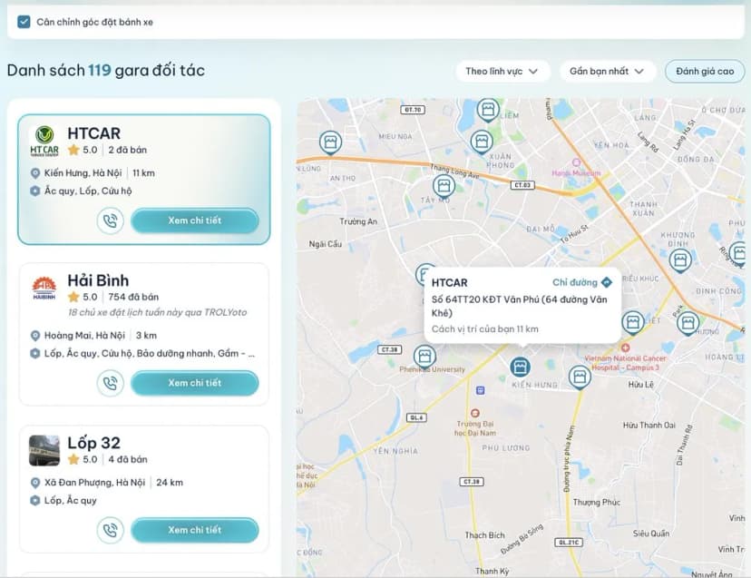This screenshot has width=751, height=578.
Task: Expand the Gần bạn nhất sort dropdown
Action: [x=607, y=72]
